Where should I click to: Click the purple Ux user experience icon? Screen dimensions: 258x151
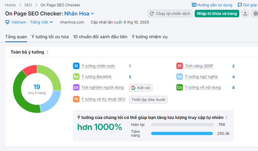tap(76, 87)
